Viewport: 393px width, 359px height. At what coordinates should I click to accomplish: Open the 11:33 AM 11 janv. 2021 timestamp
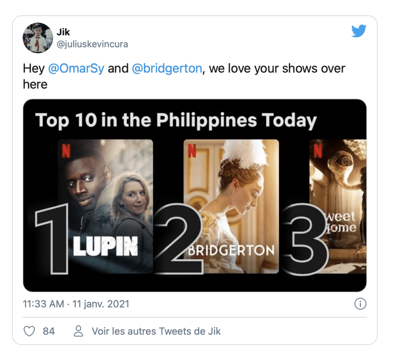[76, 304]
